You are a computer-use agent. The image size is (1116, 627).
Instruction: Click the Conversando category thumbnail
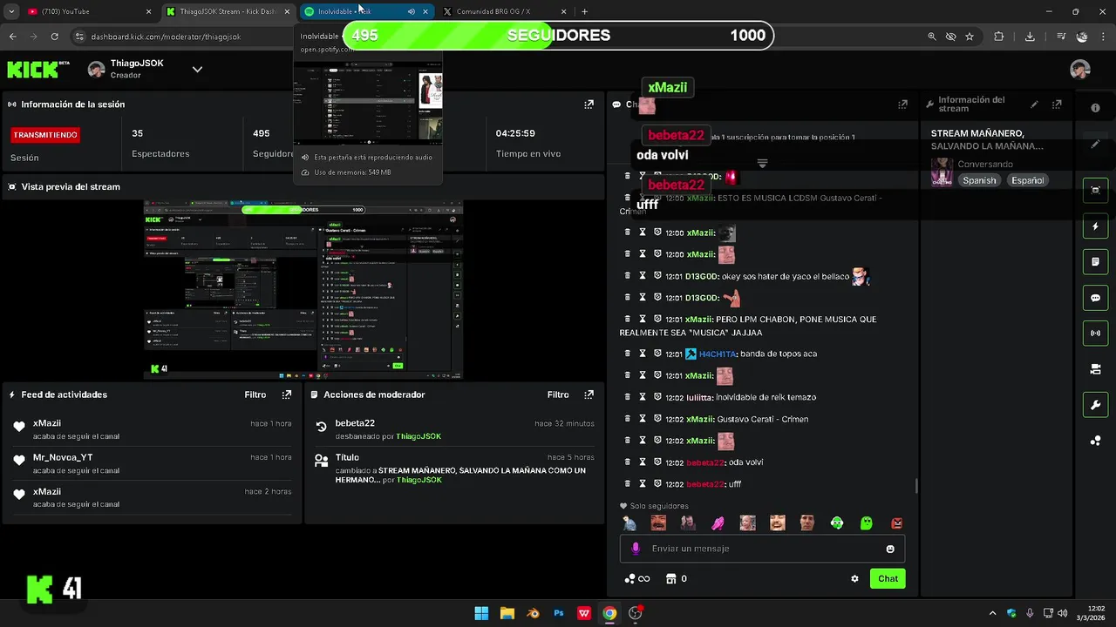pyautogui.click(x=942, y=172)
